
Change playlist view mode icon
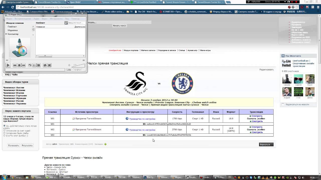66,23
